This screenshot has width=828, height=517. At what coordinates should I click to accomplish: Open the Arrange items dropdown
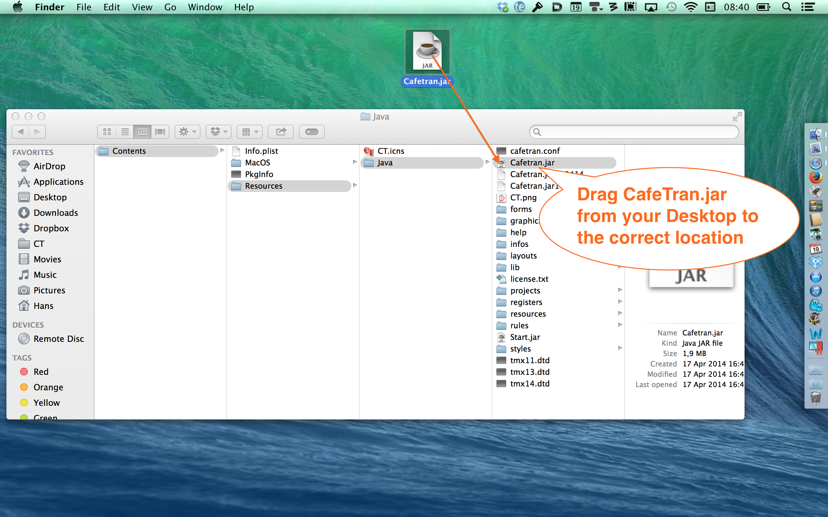point(250,132)
